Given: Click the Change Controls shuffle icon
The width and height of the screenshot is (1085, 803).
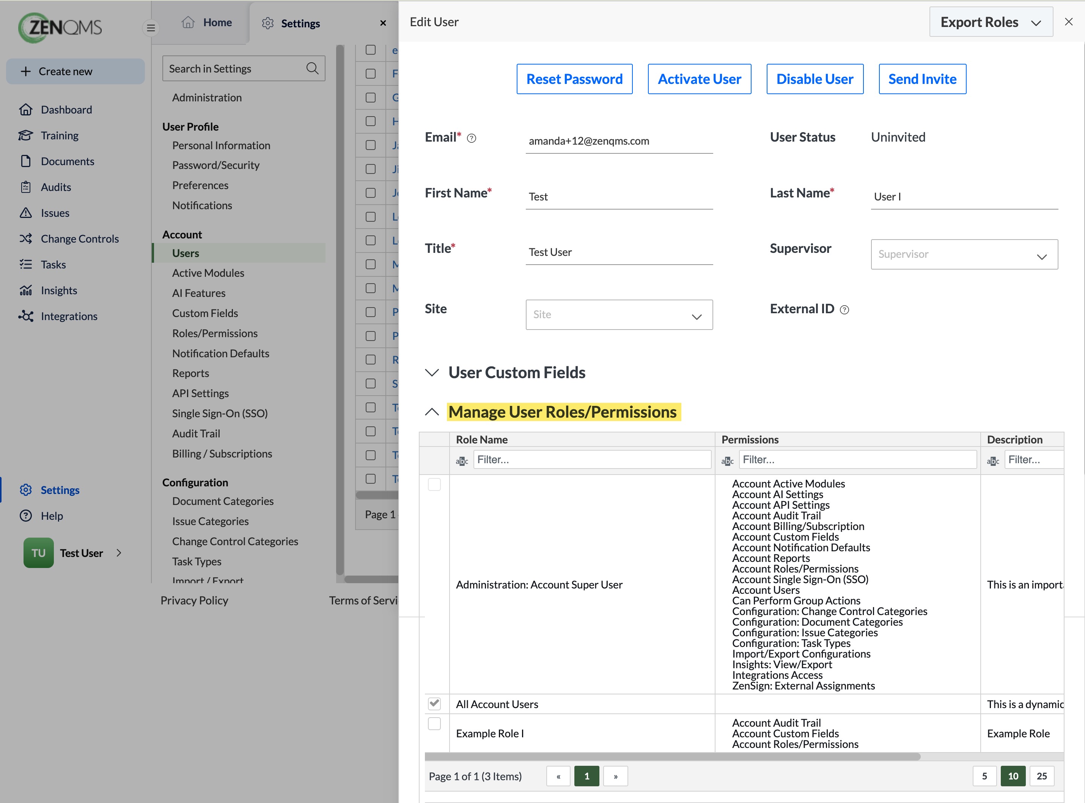Looking at the screenshot, I should (x=26, y=238).
